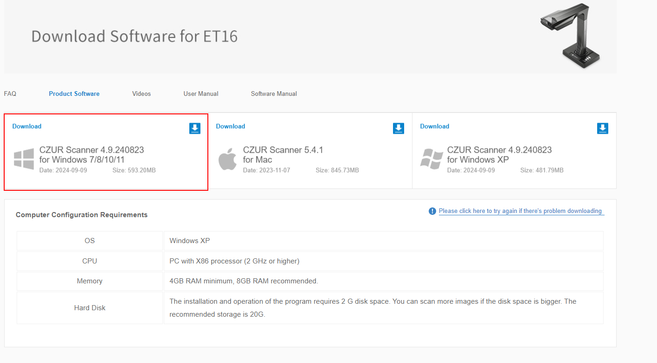This screenshot has width=657, height=363.
Task: Click Download link for Mac version
Action: click(x=231, y=126)
